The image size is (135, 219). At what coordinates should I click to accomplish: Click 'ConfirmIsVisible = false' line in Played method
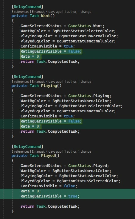pos(49,186)
